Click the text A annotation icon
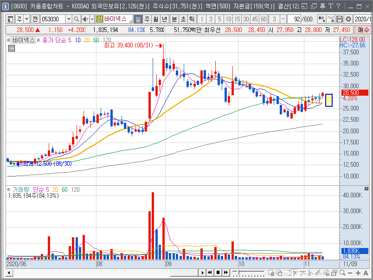The image size is (373, 280). pos(366,273)
